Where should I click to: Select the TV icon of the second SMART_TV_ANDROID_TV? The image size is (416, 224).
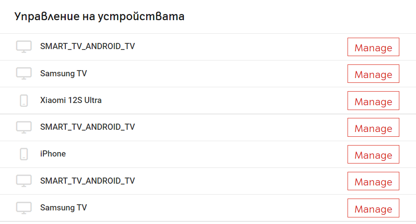(24, 128)
